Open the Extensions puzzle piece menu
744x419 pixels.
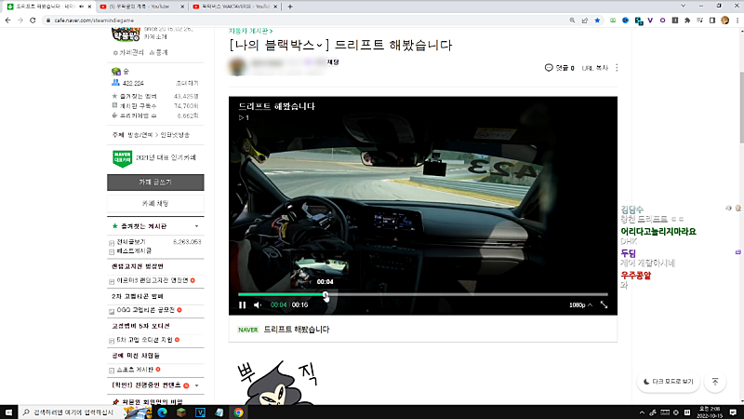(x=687, y=20)
